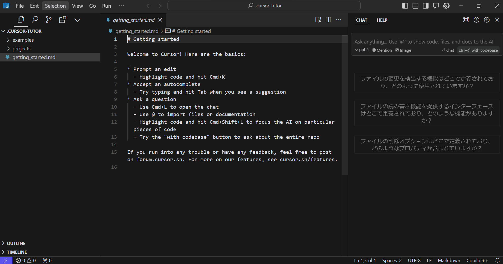Expand chat to full editor icon
The image size is (503, 264).
[466, 20]
